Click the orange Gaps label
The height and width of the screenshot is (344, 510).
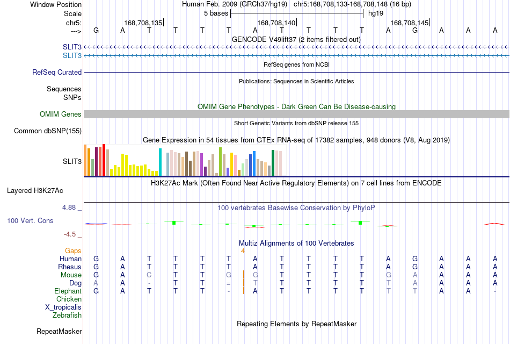click(73, 251)
